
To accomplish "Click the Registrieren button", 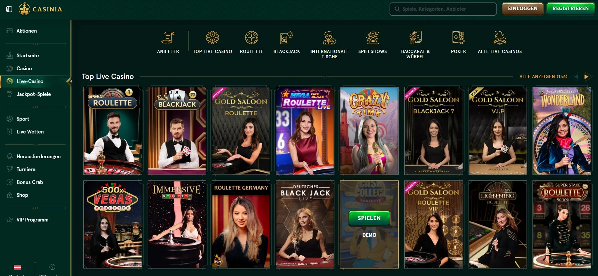I will pos(570,9).
